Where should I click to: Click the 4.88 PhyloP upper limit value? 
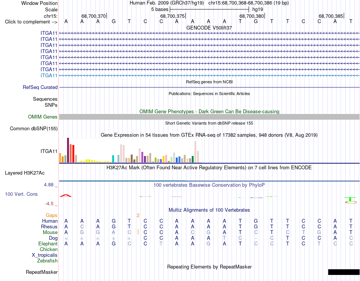coord(49,185)
